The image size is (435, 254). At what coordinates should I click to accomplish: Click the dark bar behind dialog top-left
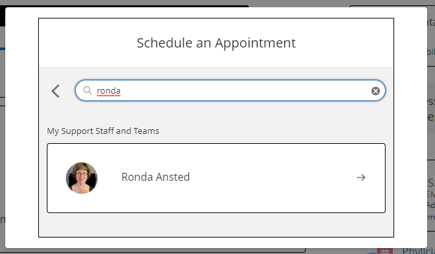(3, 16)
